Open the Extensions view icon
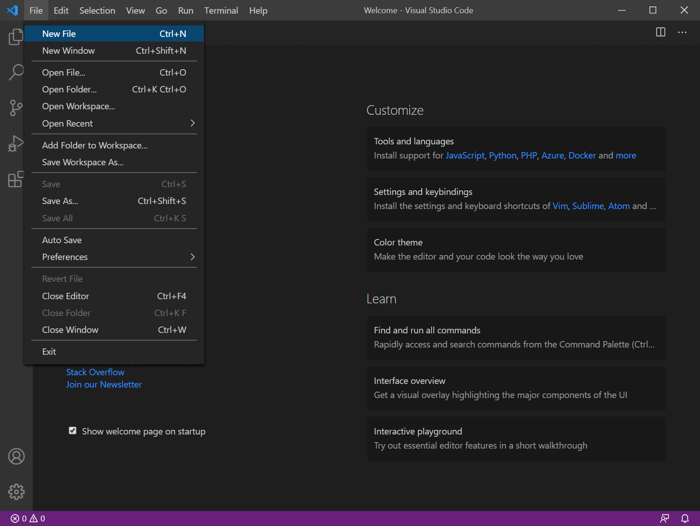The image size is (700, 526). 16,179
